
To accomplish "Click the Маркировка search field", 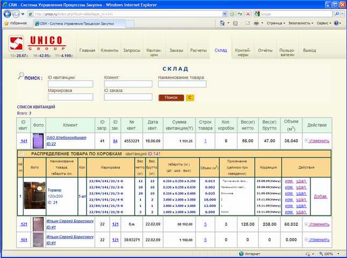I will tap(70, 97).
